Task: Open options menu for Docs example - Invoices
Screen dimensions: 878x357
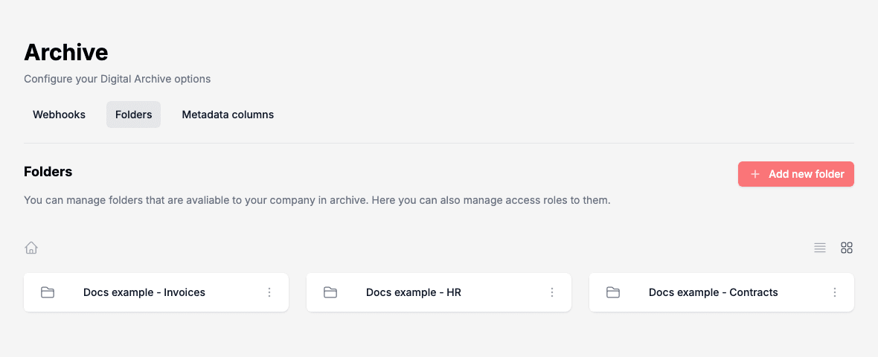Action: click(269, 292)
